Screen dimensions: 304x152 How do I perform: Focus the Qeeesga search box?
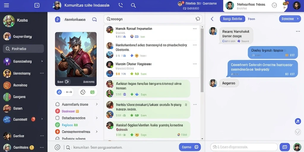153,19
